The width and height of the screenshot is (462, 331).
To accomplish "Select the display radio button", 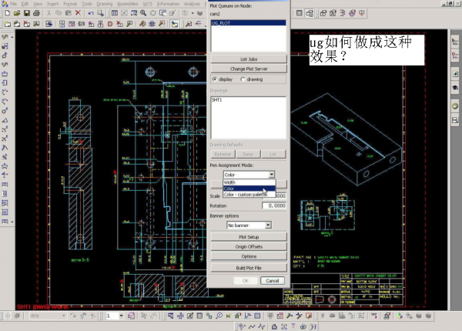I will click(x=215, y=79).
